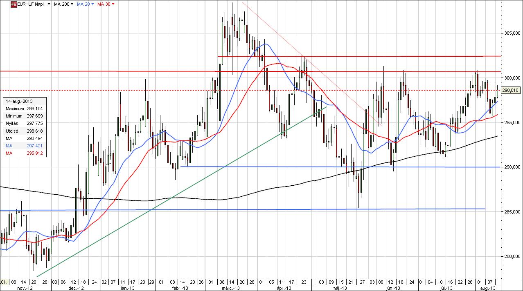The height and width of the screenshot is (291, 523).
Task: Click the Utolsó 298,618 row
Action: tap(24, 131)
